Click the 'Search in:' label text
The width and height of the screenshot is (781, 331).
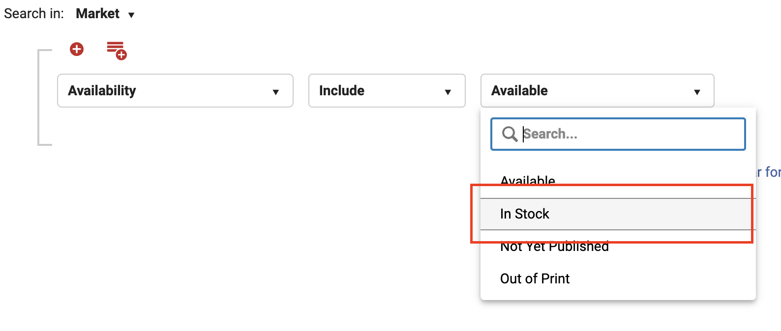[34, 14]
